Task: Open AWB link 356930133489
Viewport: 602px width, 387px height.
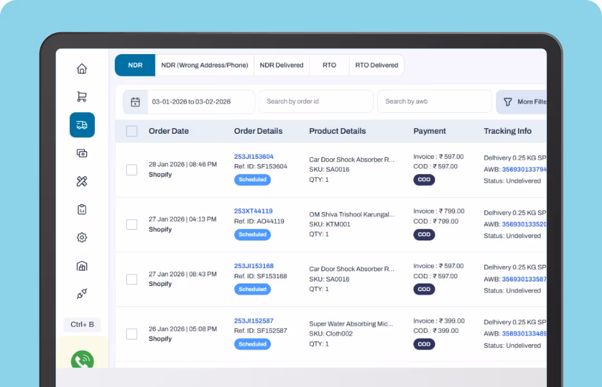Action: pyautogui.click(x=524, y=333)
